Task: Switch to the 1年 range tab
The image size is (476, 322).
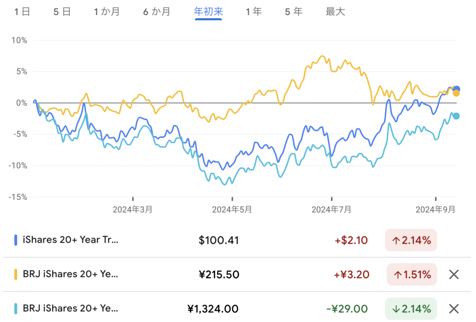Action: [x=253, y=11]
